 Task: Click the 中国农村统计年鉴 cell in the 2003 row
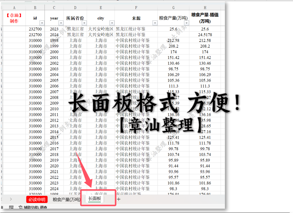(136, 69)
